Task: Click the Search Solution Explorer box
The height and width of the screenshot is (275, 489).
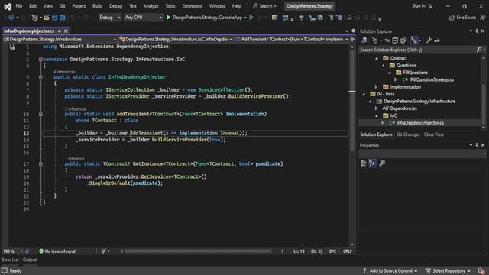Action: [417, 50]
